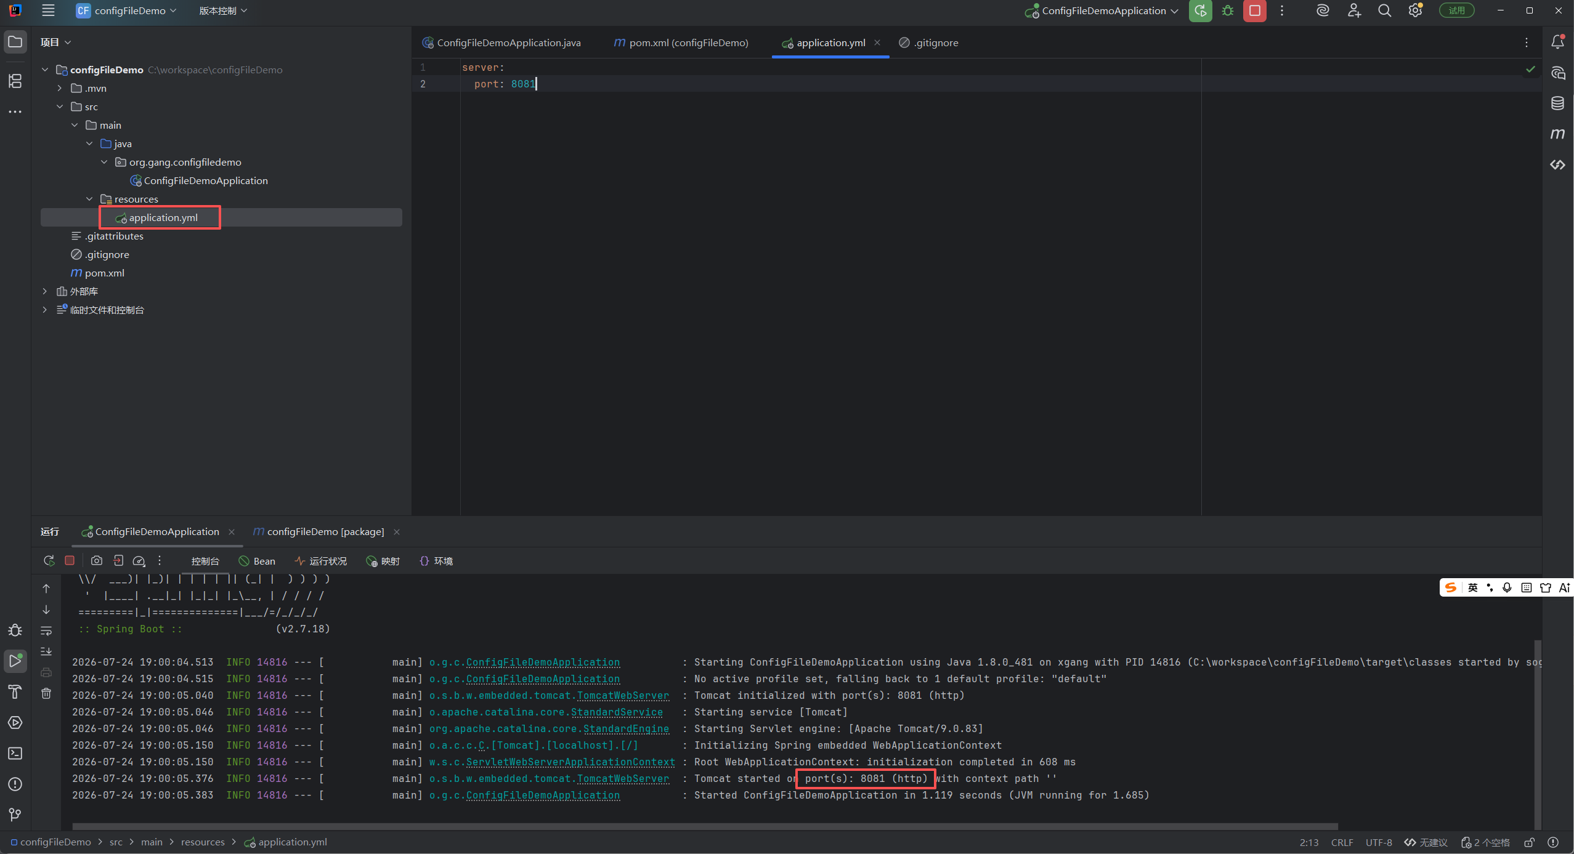Open editor tabs options menu

pos(1527,42)
